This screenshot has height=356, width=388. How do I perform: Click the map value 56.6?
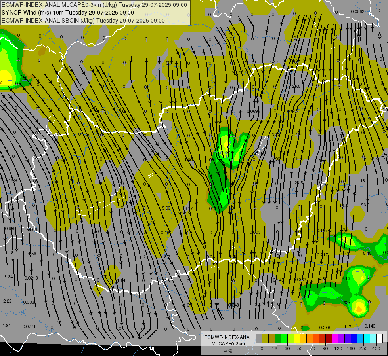click(x=365, y=205)
